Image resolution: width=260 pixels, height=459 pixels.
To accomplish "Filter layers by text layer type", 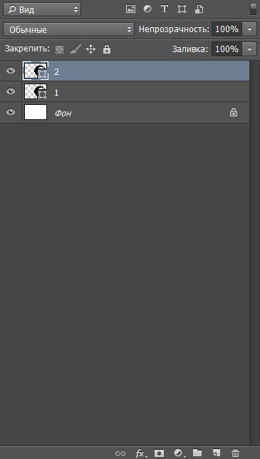I will pos(165,9).
